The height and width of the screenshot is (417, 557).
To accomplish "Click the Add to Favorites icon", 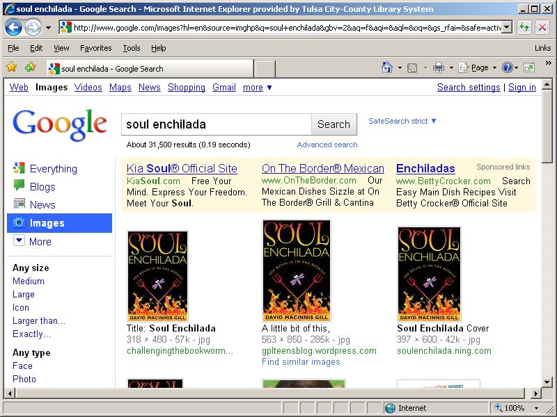I will pos(30,67).
